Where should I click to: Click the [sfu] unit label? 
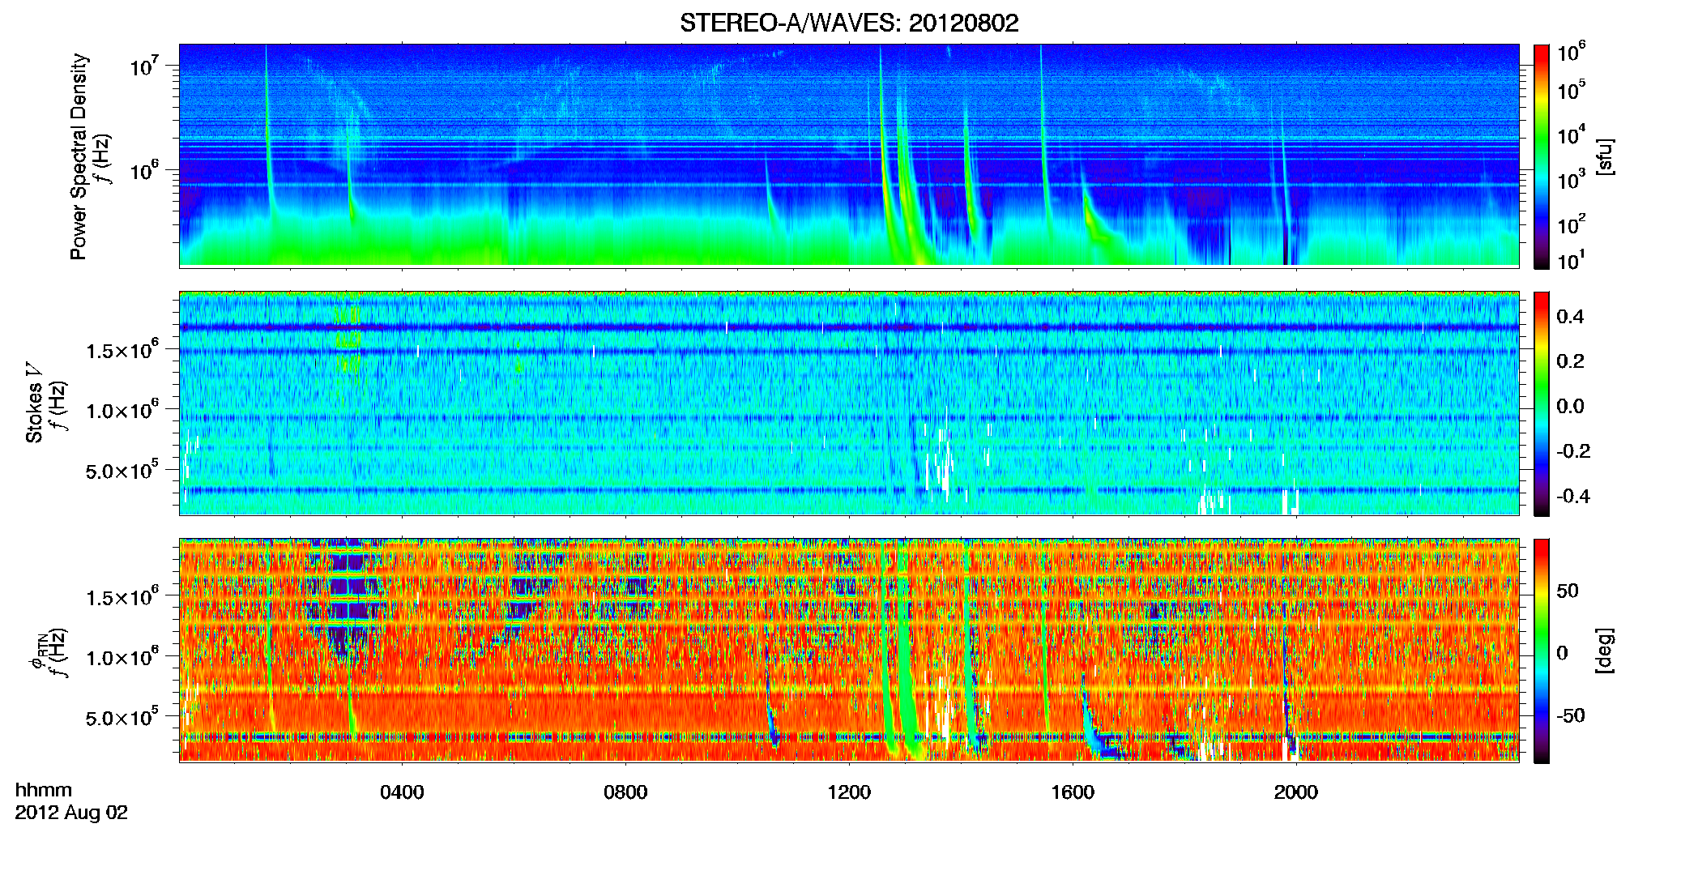pyautogui.click(x=1605, y=156)
